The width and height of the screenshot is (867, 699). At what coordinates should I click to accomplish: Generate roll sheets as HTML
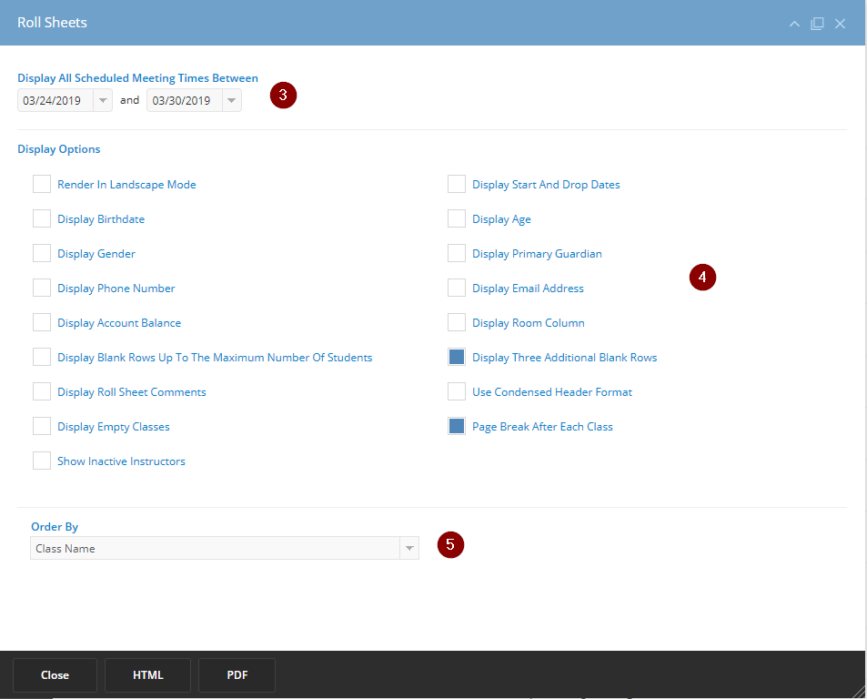(147, 675)
